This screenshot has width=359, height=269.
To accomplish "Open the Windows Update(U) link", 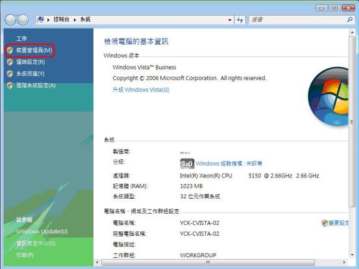I will [42, 231].
